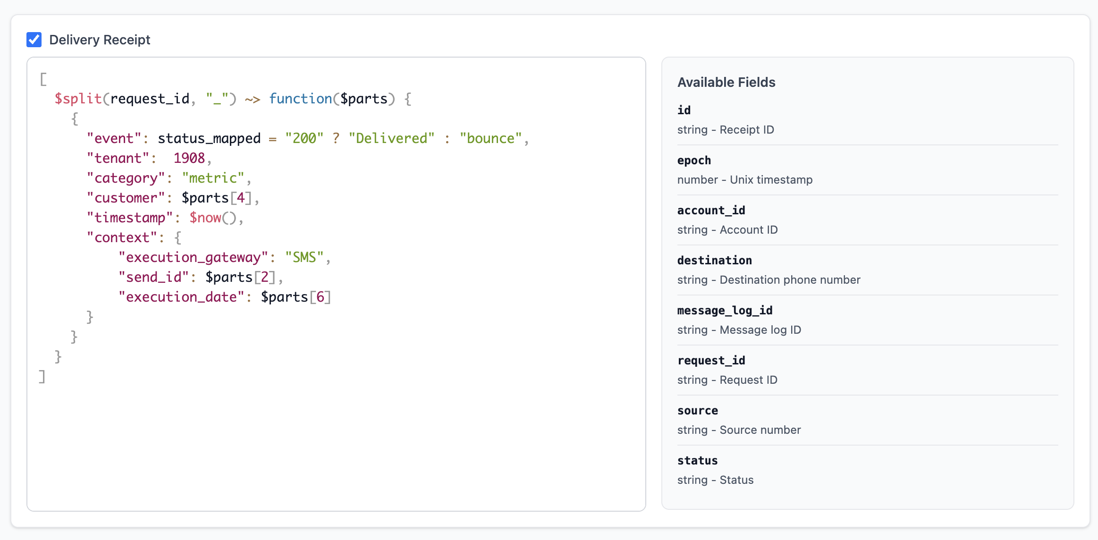Screen dimensions: 1098x540
Task: Select the destination field entry
Action: [x=714, y=260]
